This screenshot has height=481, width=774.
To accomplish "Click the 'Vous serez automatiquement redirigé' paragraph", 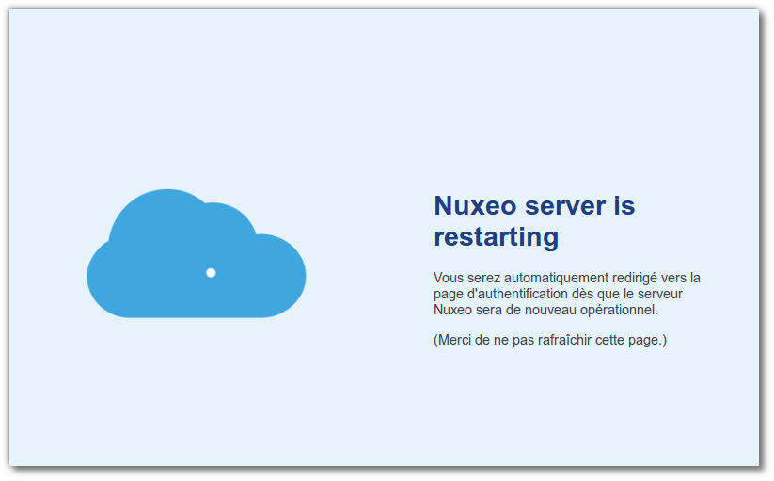I will tap(567, 294).
